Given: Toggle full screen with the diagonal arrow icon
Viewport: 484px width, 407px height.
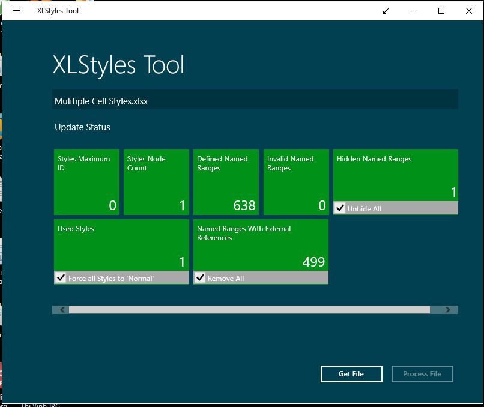Looking at the screenshot, I should pos(386,10).
